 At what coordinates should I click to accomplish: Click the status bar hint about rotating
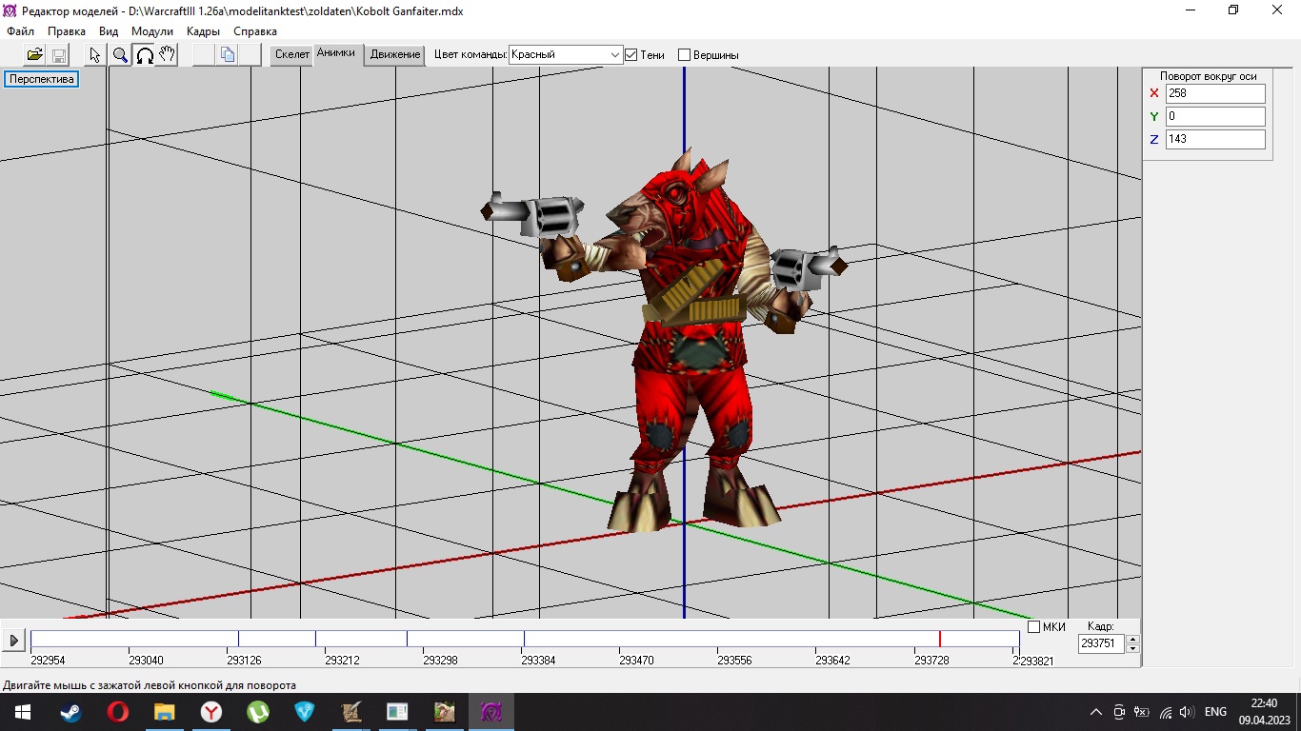click(150, 685)
